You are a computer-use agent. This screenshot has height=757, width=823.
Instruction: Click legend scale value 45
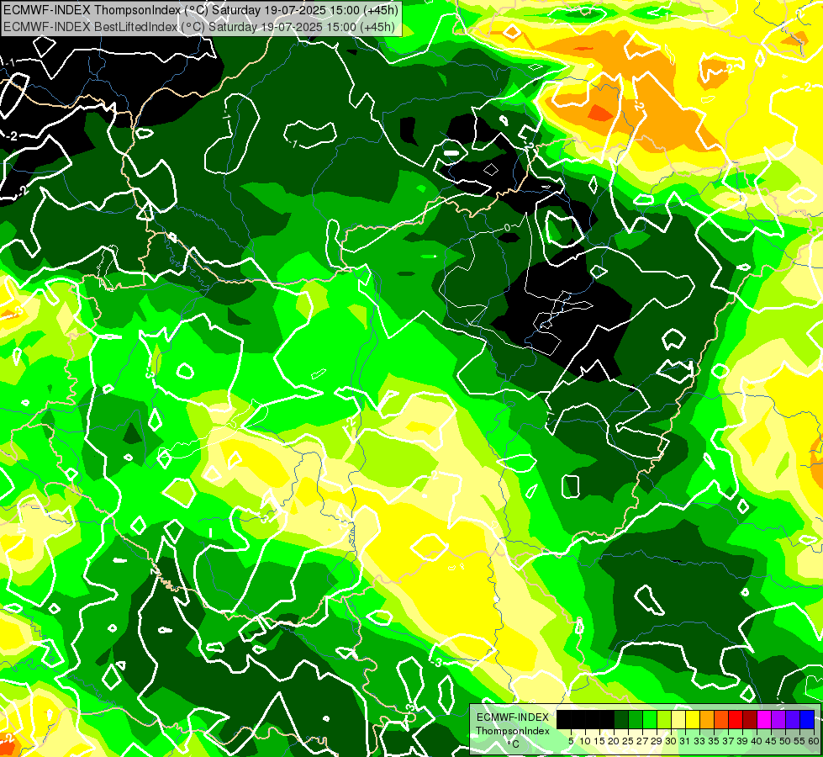772,741
